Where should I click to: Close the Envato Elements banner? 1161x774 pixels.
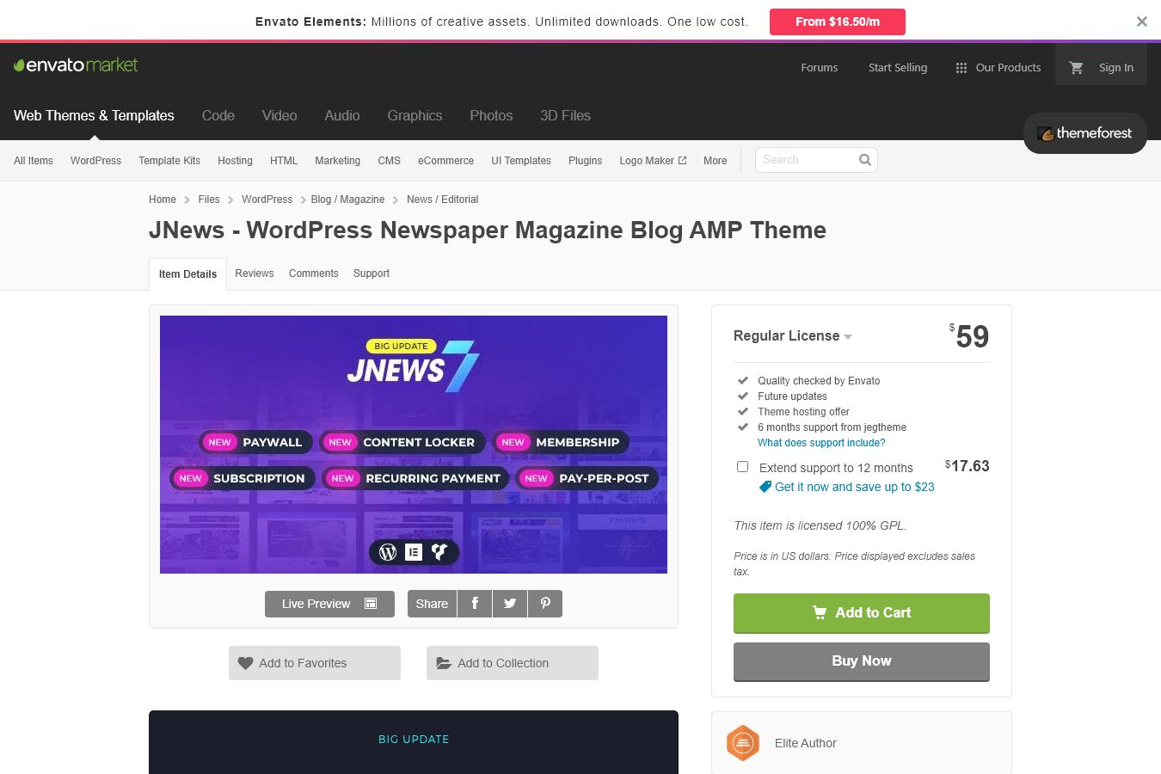(x=1142, y=21)
